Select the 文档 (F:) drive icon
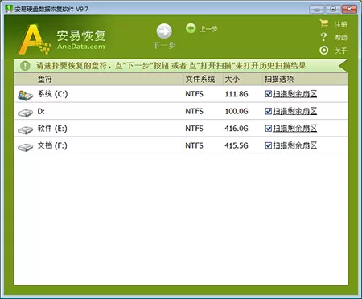Viewport: 362px width, 299px height. point(25,147)
